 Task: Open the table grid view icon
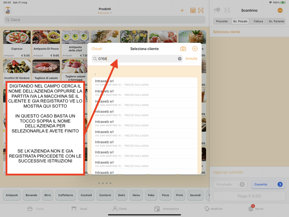193,10
